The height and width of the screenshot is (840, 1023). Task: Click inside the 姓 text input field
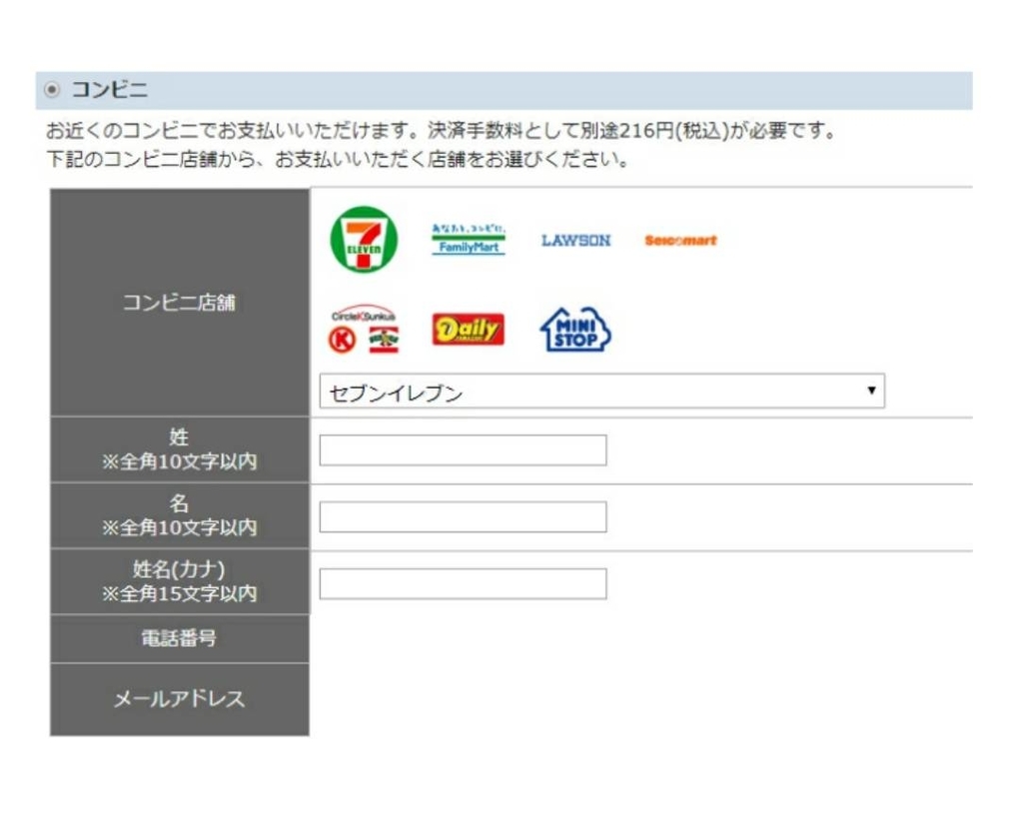point(463,449)
